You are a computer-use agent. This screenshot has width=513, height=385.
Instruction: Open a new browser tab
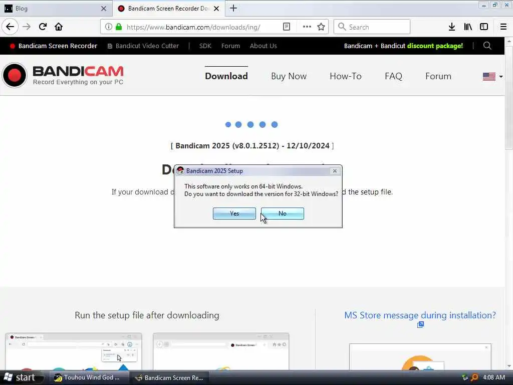(233, 8)
